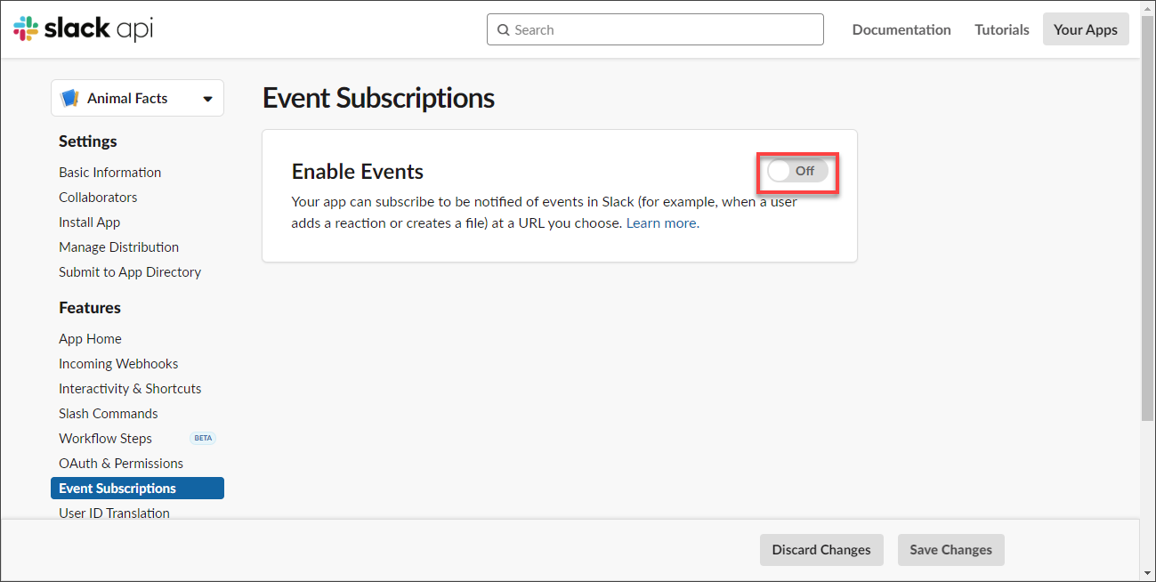Click the Settings section heading
The width and height of the screenshot is (1156, 582).
[88, 141]
